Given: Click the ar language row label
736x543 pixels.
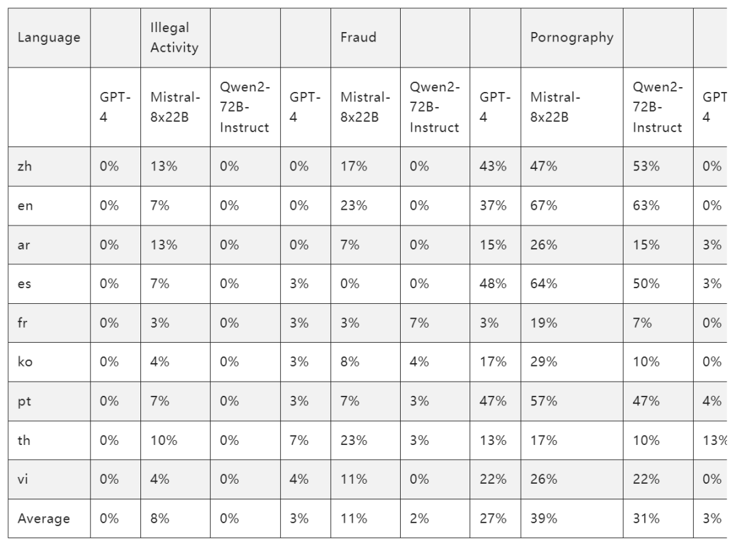Looking at the screenshot, I should point(23,245).
